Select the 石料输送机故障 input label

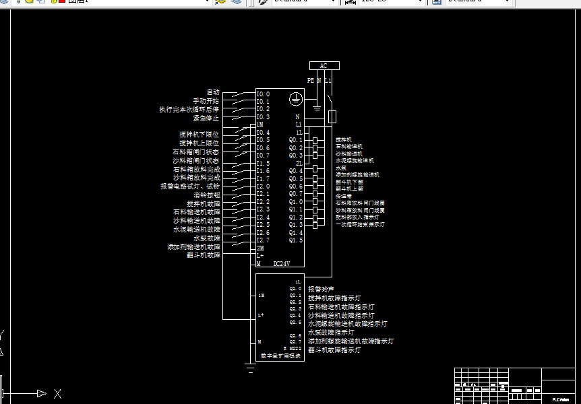[197, 212]
